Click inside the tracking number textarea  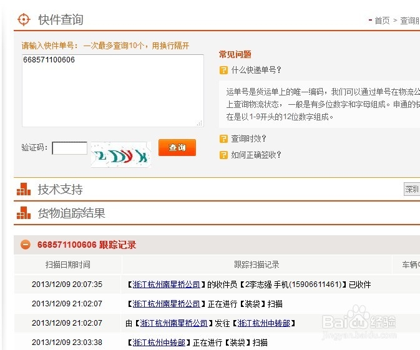pos(113,90)
